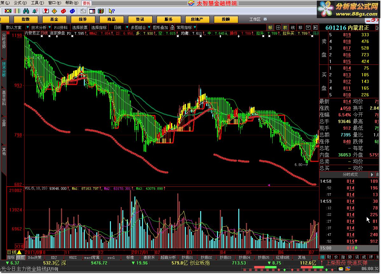Click the window layout panel icon

(x=92, y=11)
